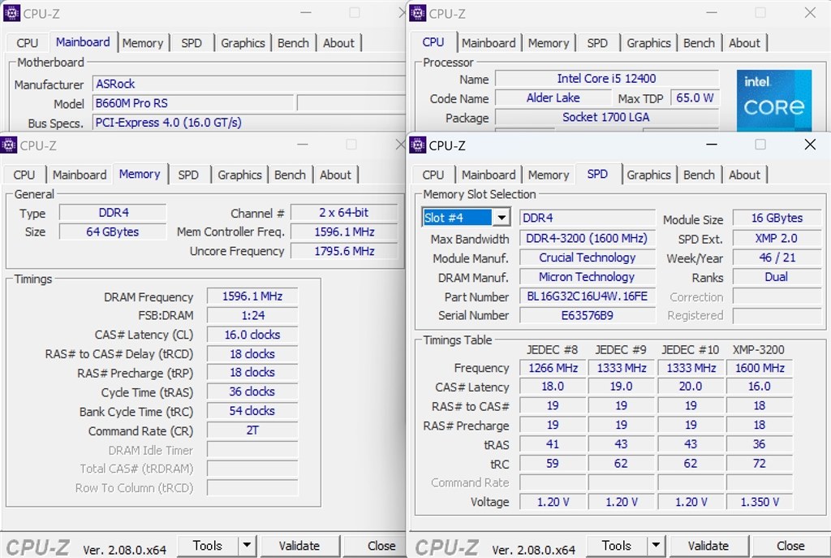The width and height of the screenshot is (831, 558).
Task: Open Bench tab in ASRock motherboard window
Action: click(x=293, y=43)
